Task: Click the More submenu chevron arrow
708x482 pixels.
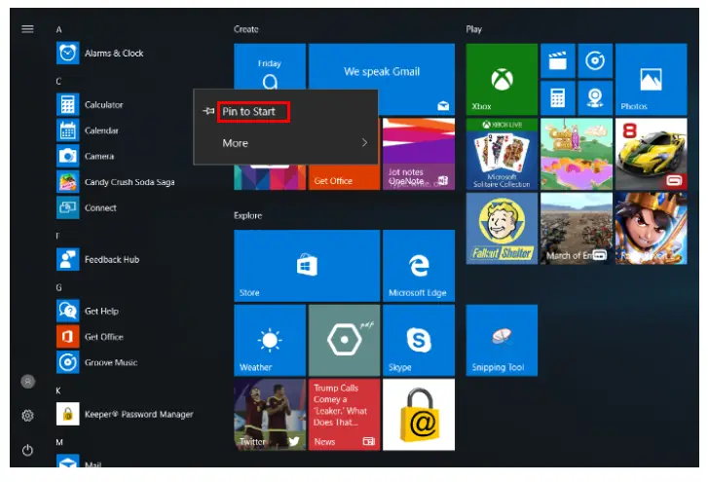Action: [x=364, y=143]
